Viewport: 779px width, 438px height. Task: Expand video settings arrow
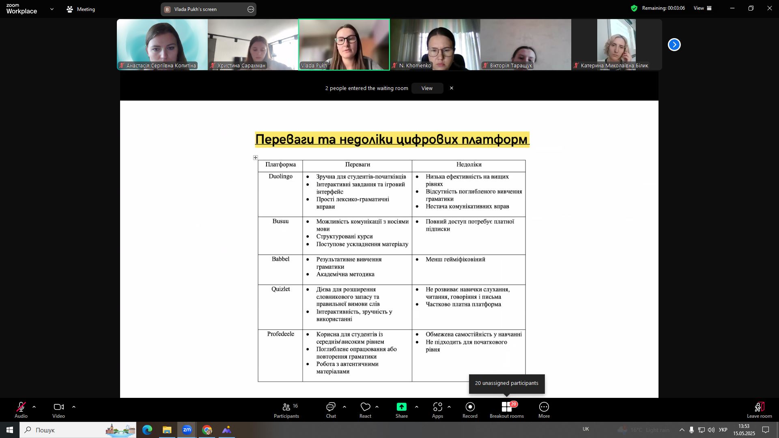click(x=74, y=407)
